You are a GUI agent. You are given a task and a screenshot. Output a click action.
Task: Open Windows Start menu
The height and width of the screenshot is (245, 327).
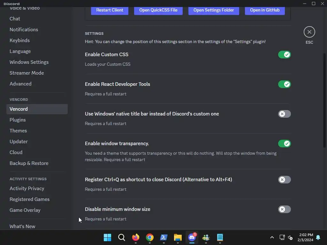[x=107, y=237]
